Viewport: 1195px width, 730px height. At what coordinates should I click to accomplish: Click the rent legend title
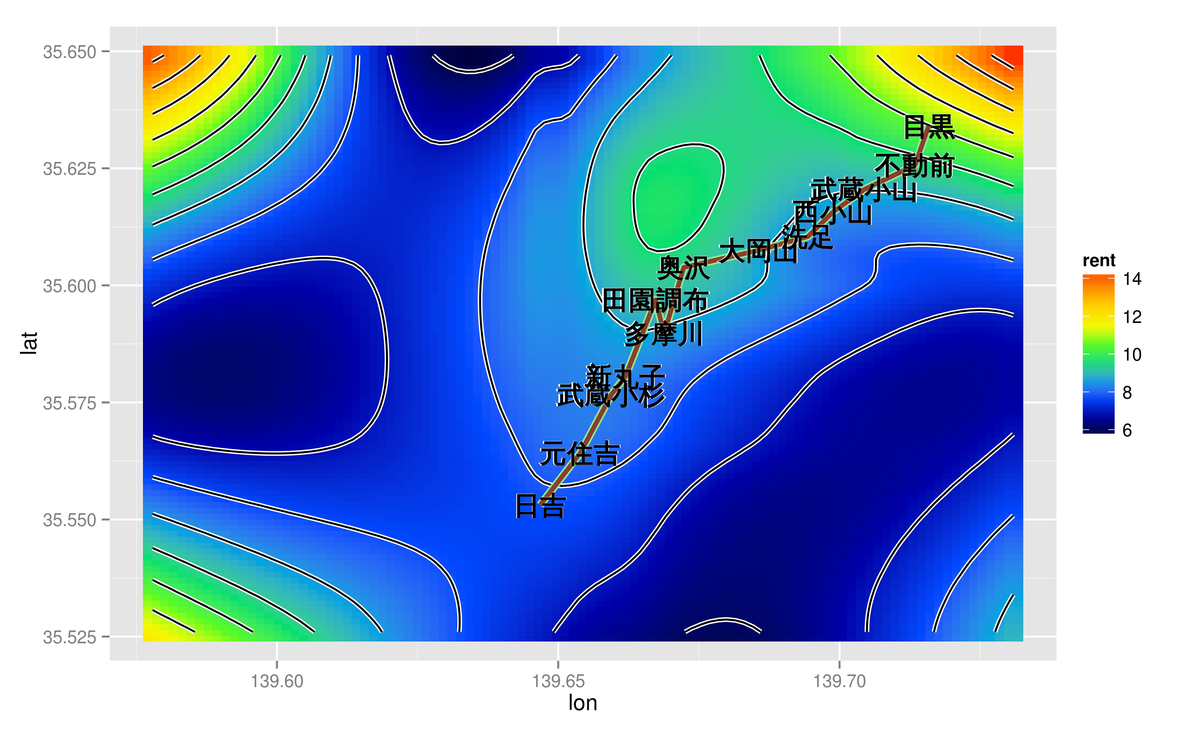coord(1099,261)
